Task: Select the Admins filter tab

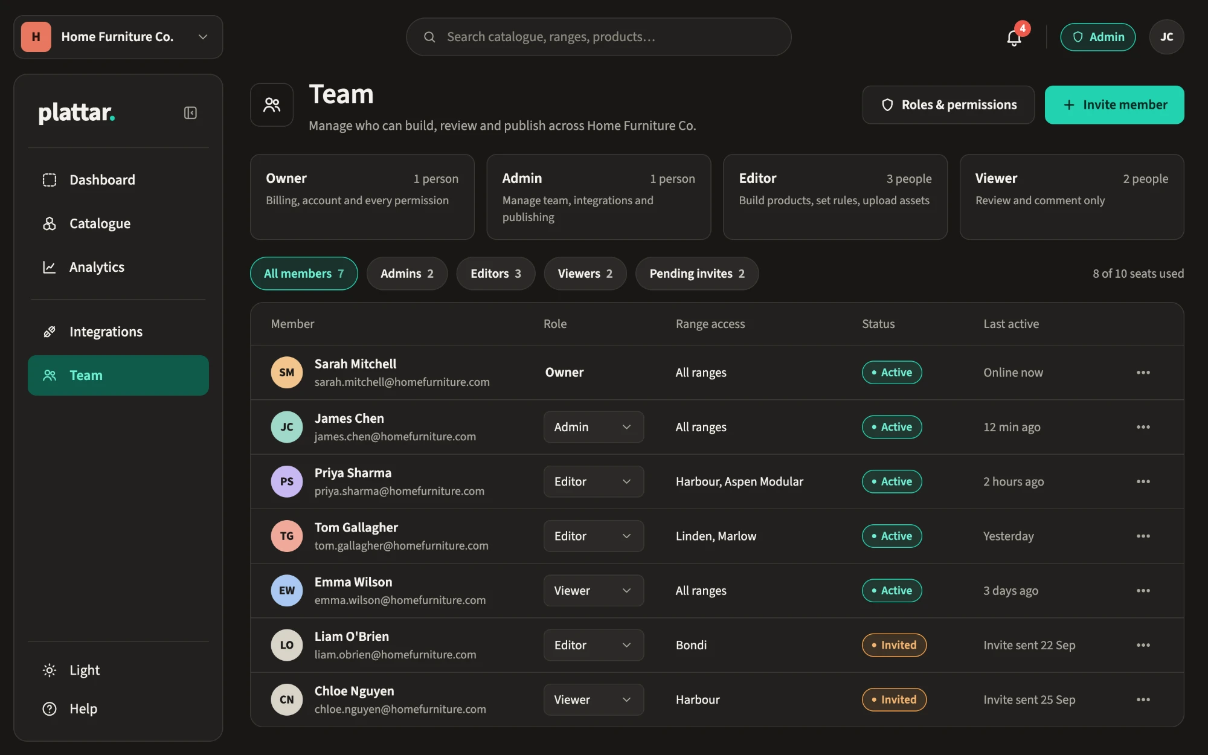Action: (x=407, y=274)
